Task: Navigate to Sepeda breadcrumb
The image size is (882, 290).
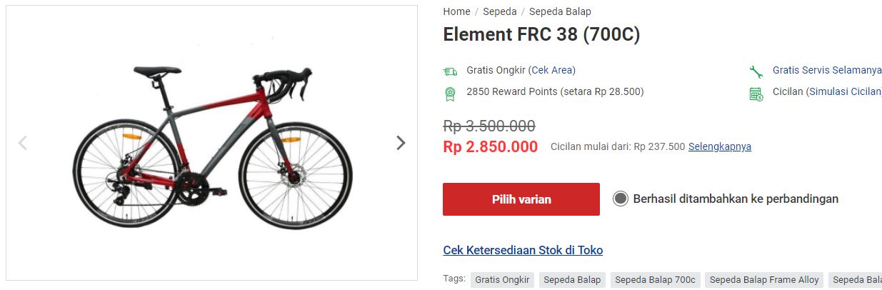Action: 500,11
